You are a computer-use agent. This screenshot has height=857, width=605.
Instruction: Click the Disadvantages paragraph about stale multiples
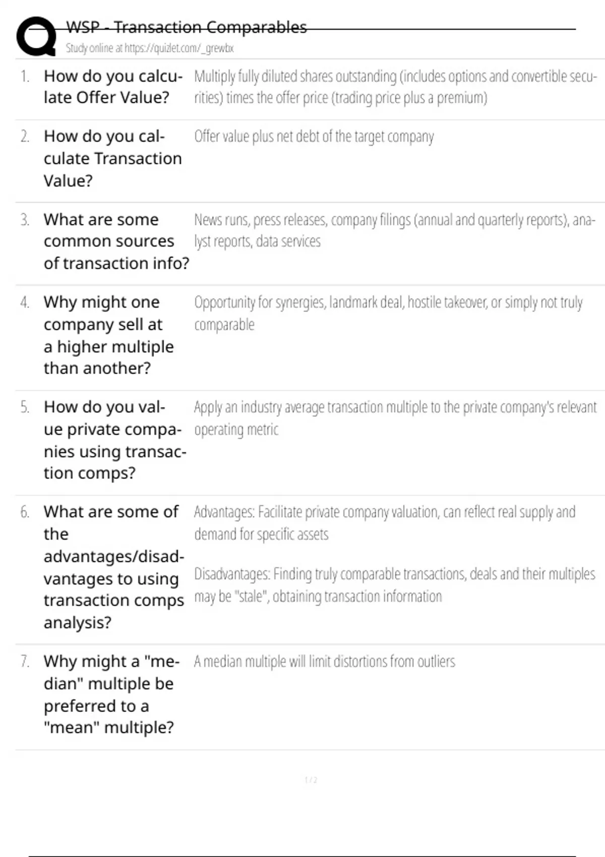click(394, 585)
